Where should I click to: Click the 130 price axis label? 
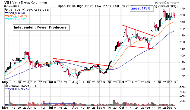(182, 36)
